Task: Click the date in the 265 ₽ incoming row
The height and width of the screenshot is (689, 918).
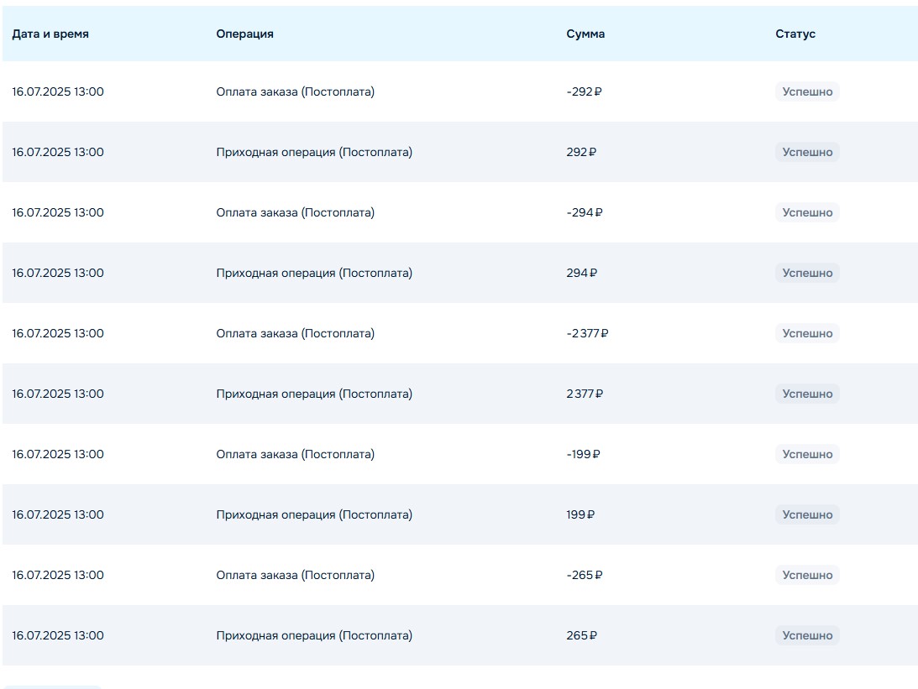Action: tap(58, 635)
